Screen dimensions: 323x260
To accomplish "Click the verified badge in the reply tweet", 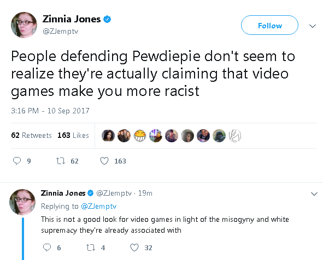I will click(90, 193).
